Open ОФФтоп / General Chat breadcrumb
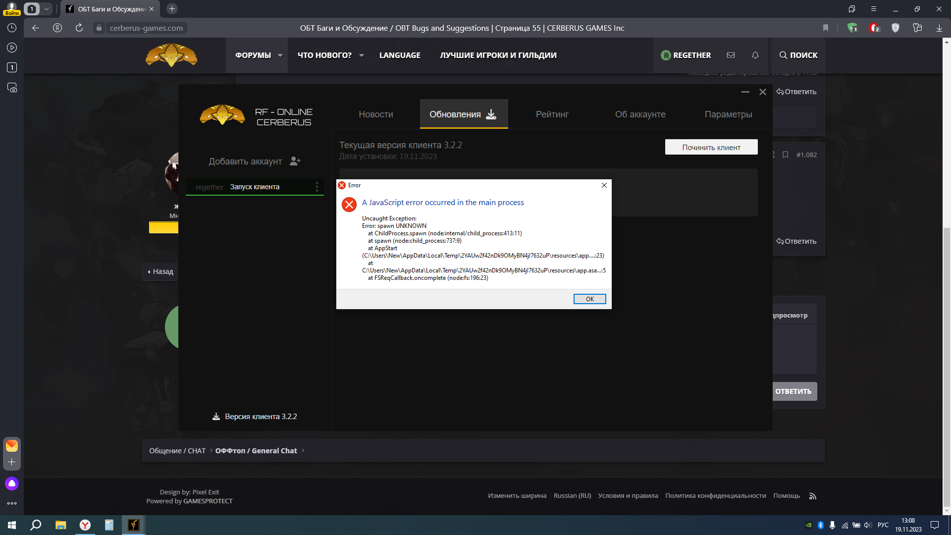The height and width of the screenshot is (535, 951). tap(256, 451)
